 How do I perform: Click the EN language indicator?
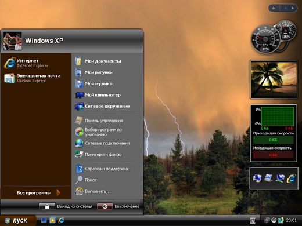tap(253, 220)
